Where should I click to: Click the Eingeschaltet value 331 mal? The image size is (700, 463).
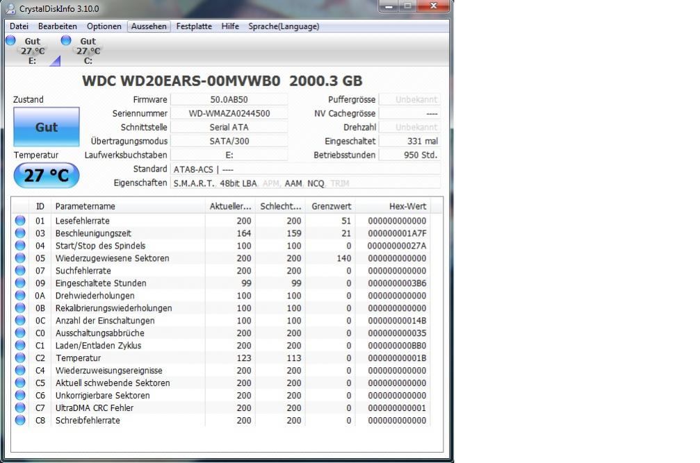tap(409, 141)
